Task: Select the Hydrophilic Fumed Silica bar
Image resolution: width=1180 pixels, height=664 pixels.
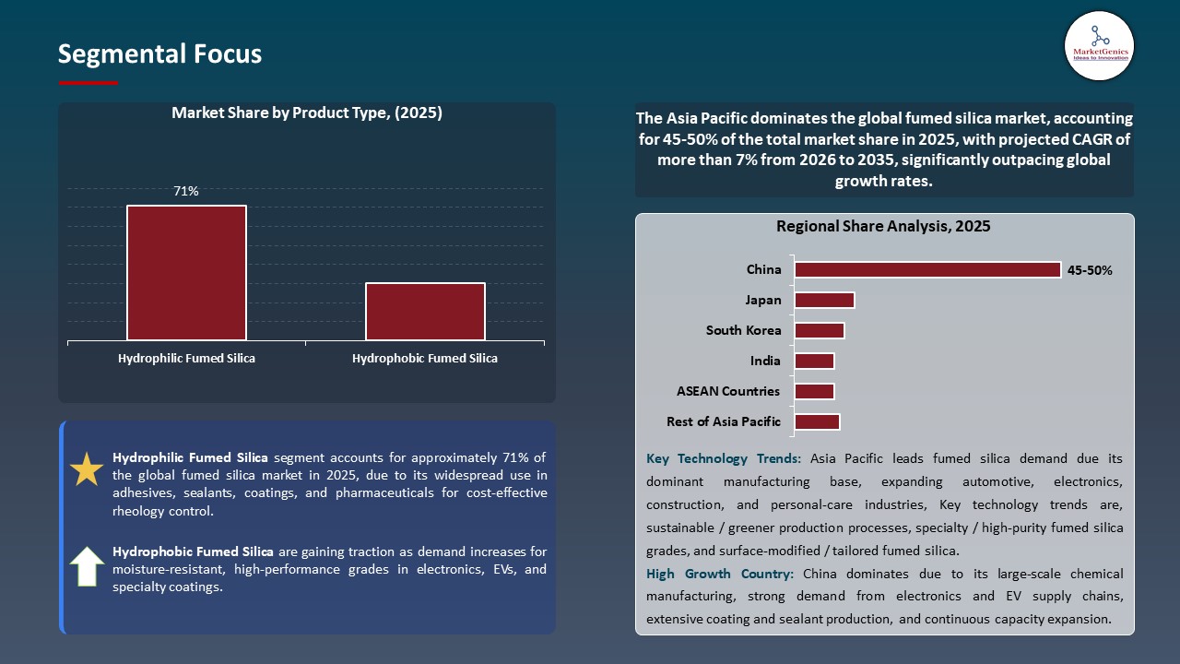Action: pos(186,272)
